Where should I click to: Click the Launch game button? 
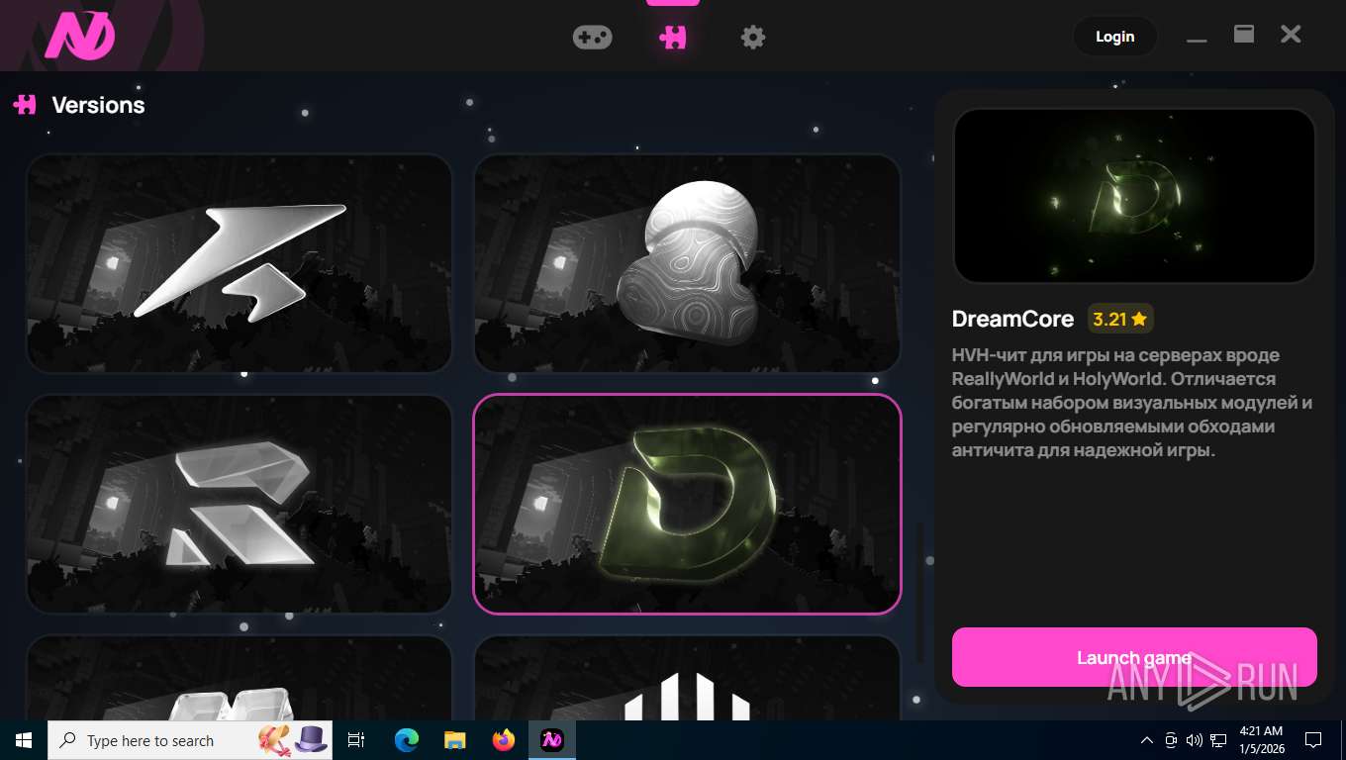[1134, 657]
